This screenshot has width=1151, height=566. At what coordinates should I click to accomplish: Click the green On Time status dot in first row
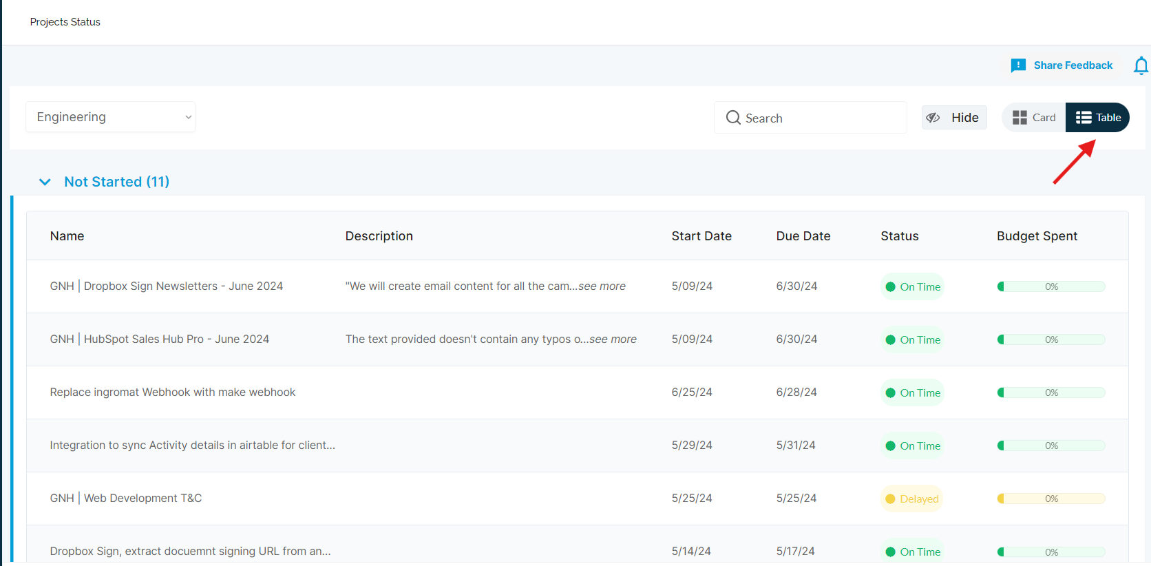tap(890, 287)
